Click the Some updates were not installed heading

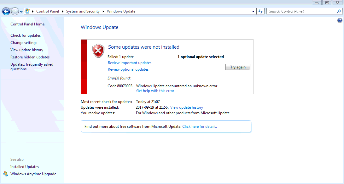pyautogui.click(x=144, y=47)
